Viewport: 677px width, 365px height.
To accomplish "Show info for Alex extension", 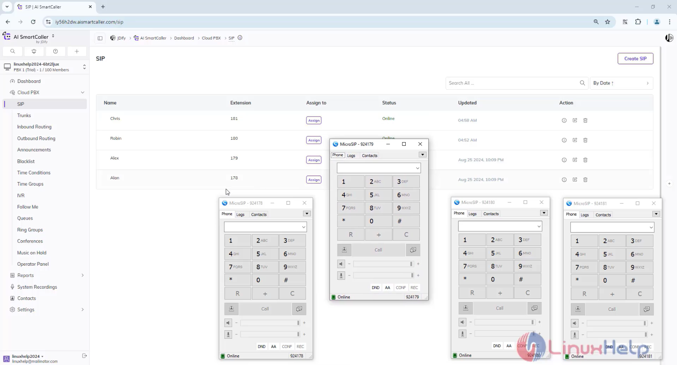I will point(564,160).
